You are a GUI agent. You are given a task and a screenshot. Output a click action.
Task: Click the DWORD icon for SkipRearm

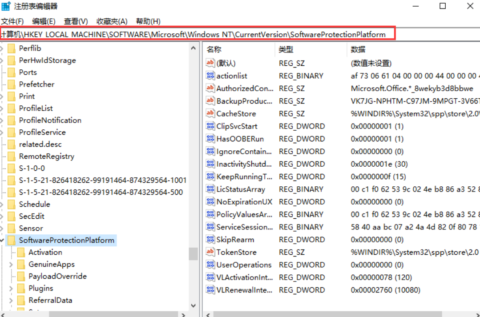[x=210, y=239]
